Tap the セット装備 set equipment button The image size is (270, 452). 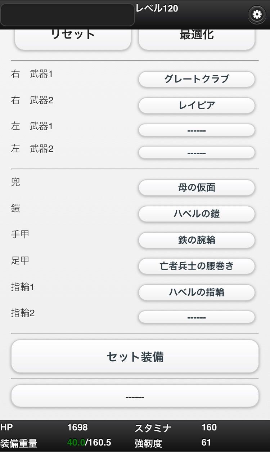pos(135,357)
